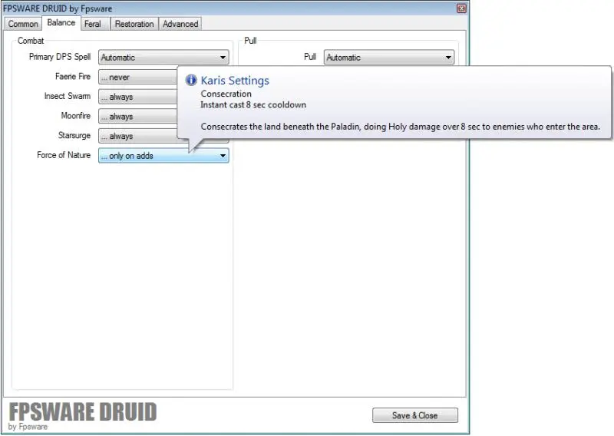Close the FPSWARE DRUID window
The height and width of the screenshot is (436, 614).
tap(461, 8)
